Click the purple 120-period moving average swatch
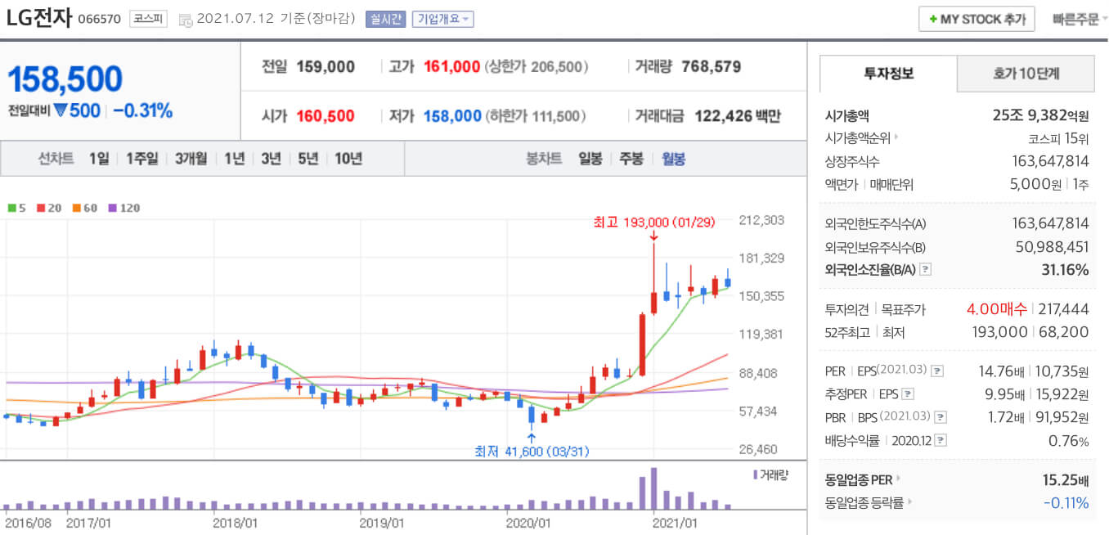This screenshot has width=1109, height=535. pyautogui.click(x=111, y=208)
